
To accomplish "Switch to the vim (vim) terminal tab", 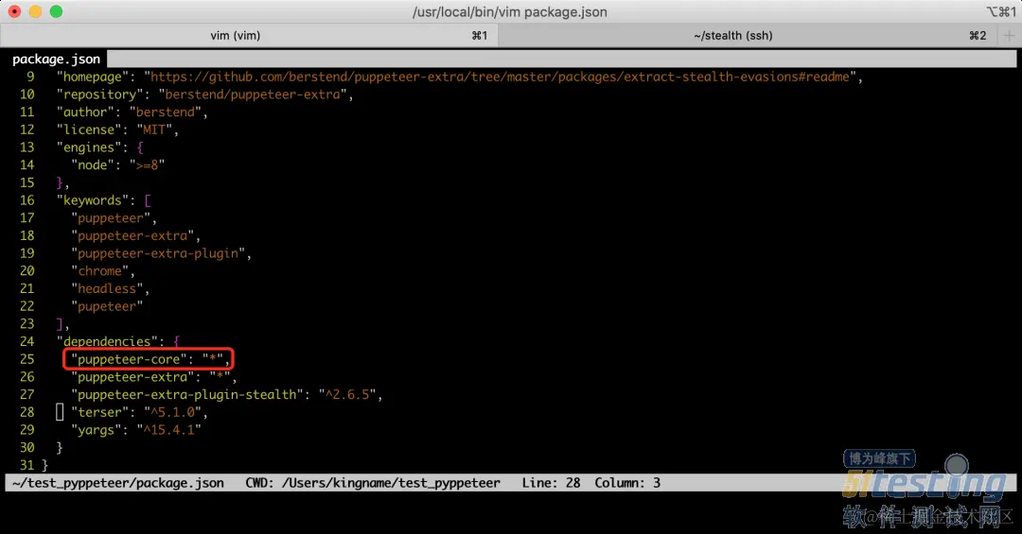I will coord(248,35).
